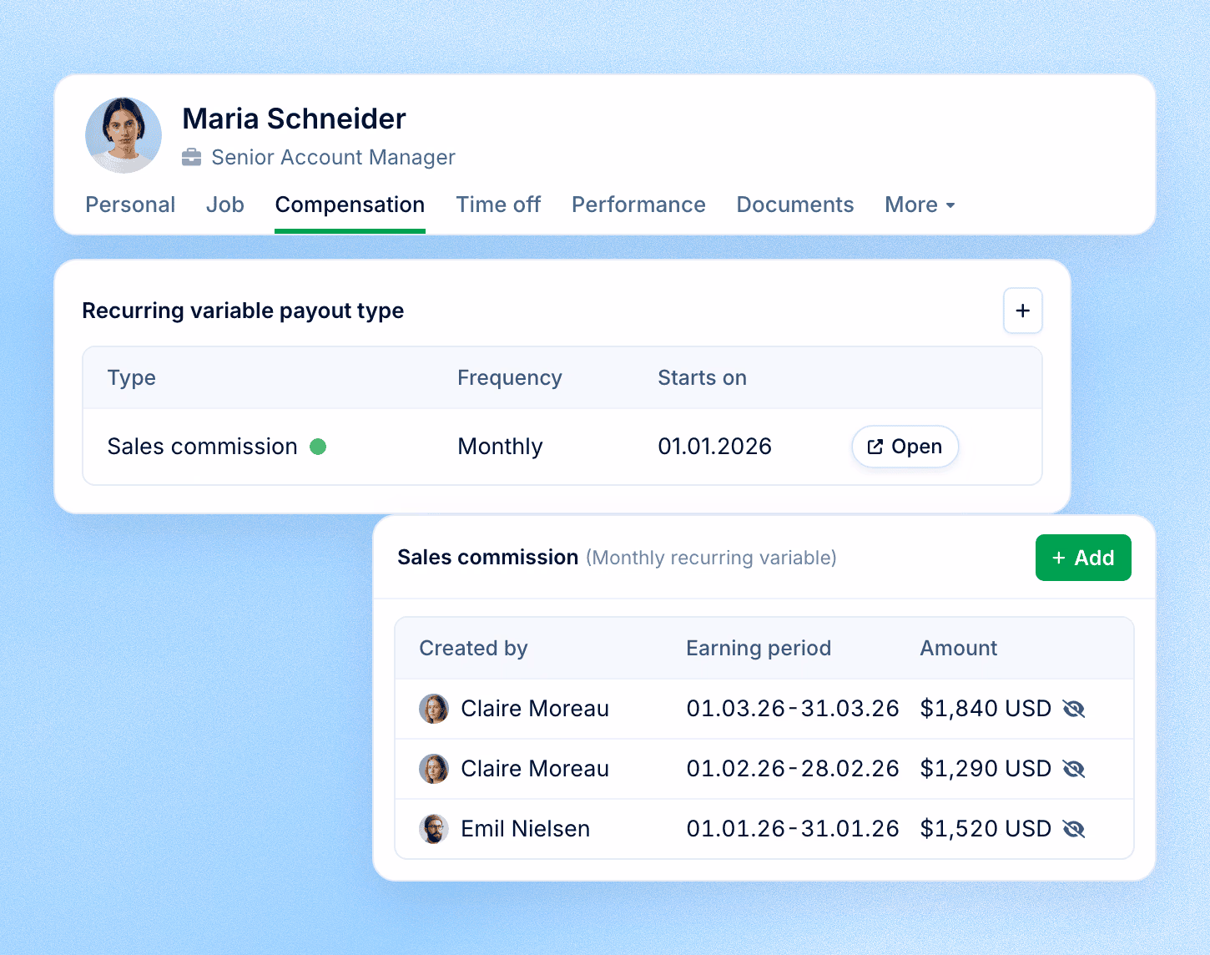Toggle visibility of the $1,290 USD amount
1210x955 pixels.
(x=1074, y=769)
